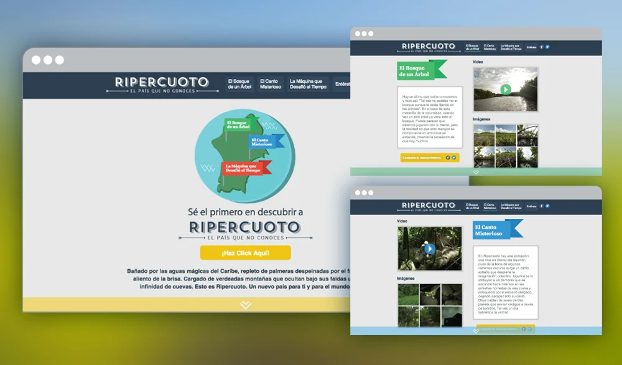Open first mangrove thumbnail in top row, El Bosque window

[x=484, y=136]
